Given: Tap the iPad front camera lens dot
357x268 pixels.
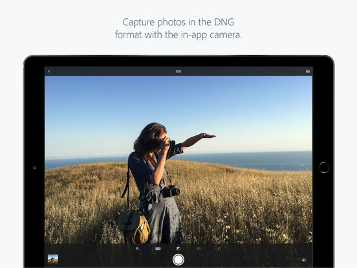Looking at the screenshot, I should pos(34,168).
